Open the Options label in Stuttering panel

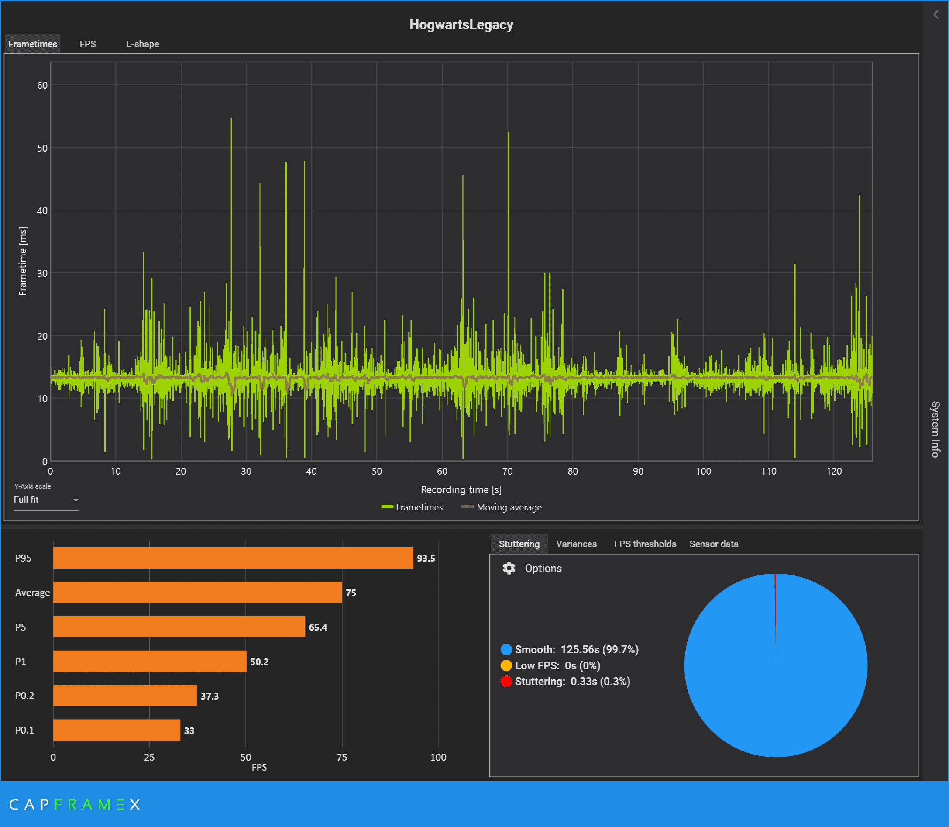pos(543,568)
